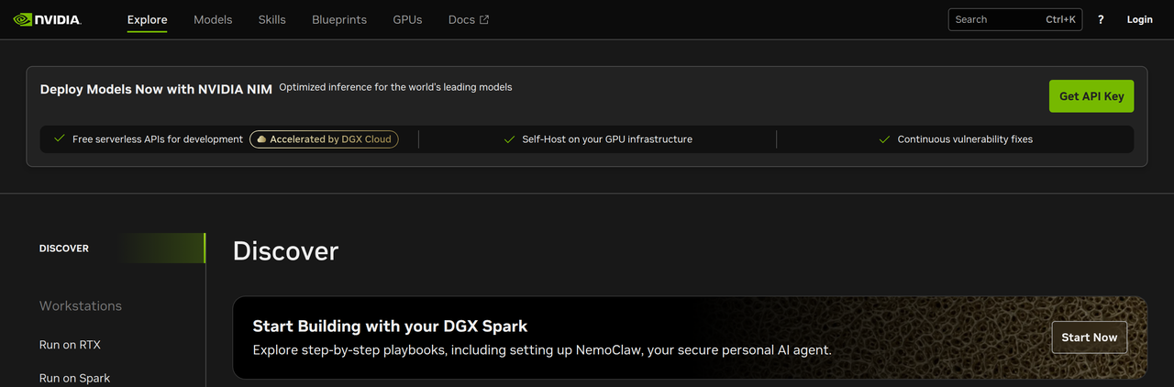Open the help question mark icon
1174x387 pixels.
(1101, 19)
